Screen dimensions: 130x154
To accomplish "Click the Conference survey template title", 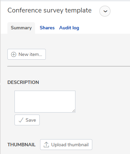I will [x=50, y=10].
